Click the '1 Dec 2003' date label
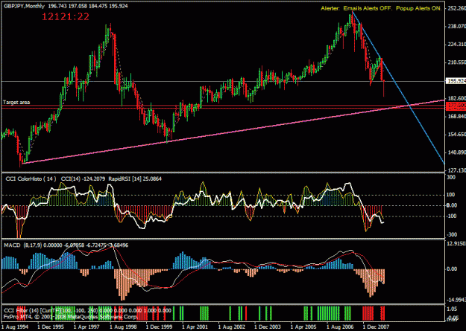466x331 pixels. (268, 327)
